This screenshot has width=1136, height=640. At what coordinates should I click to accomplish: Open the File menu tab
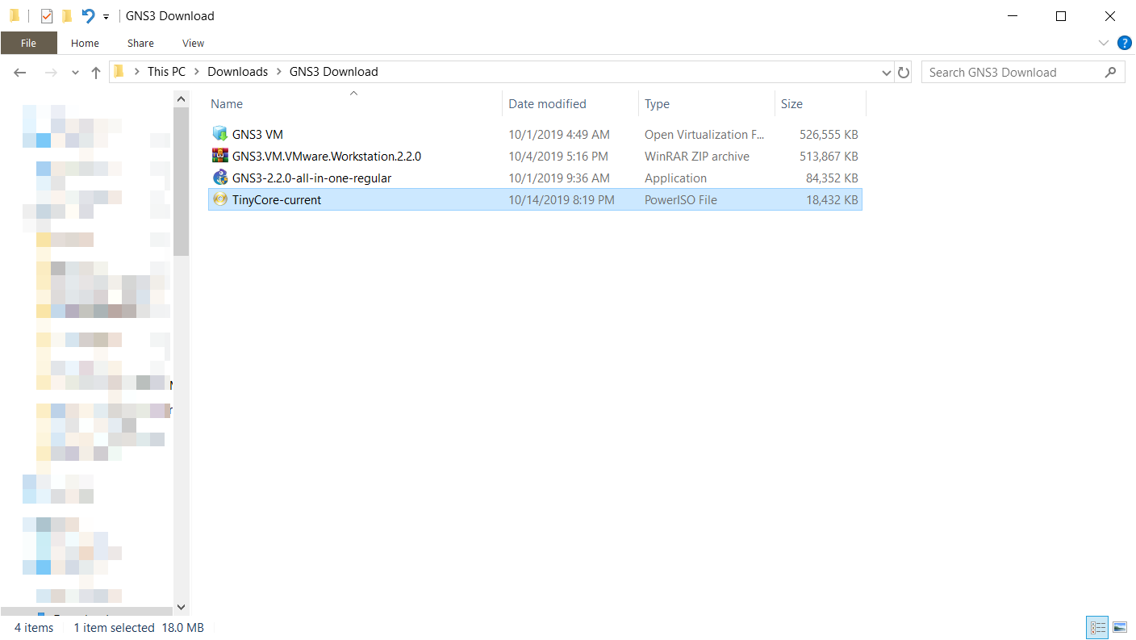28,44
